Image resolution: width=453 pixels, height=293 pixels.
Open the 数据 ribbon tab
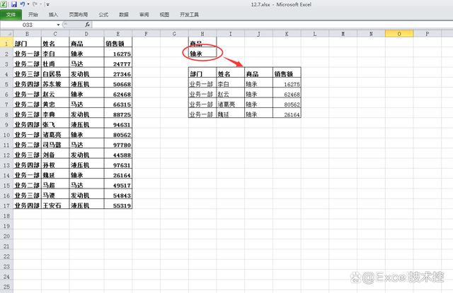124,14
